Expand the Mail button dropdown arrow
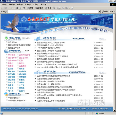This screenshot has width=116, height=115. point(61,8)
